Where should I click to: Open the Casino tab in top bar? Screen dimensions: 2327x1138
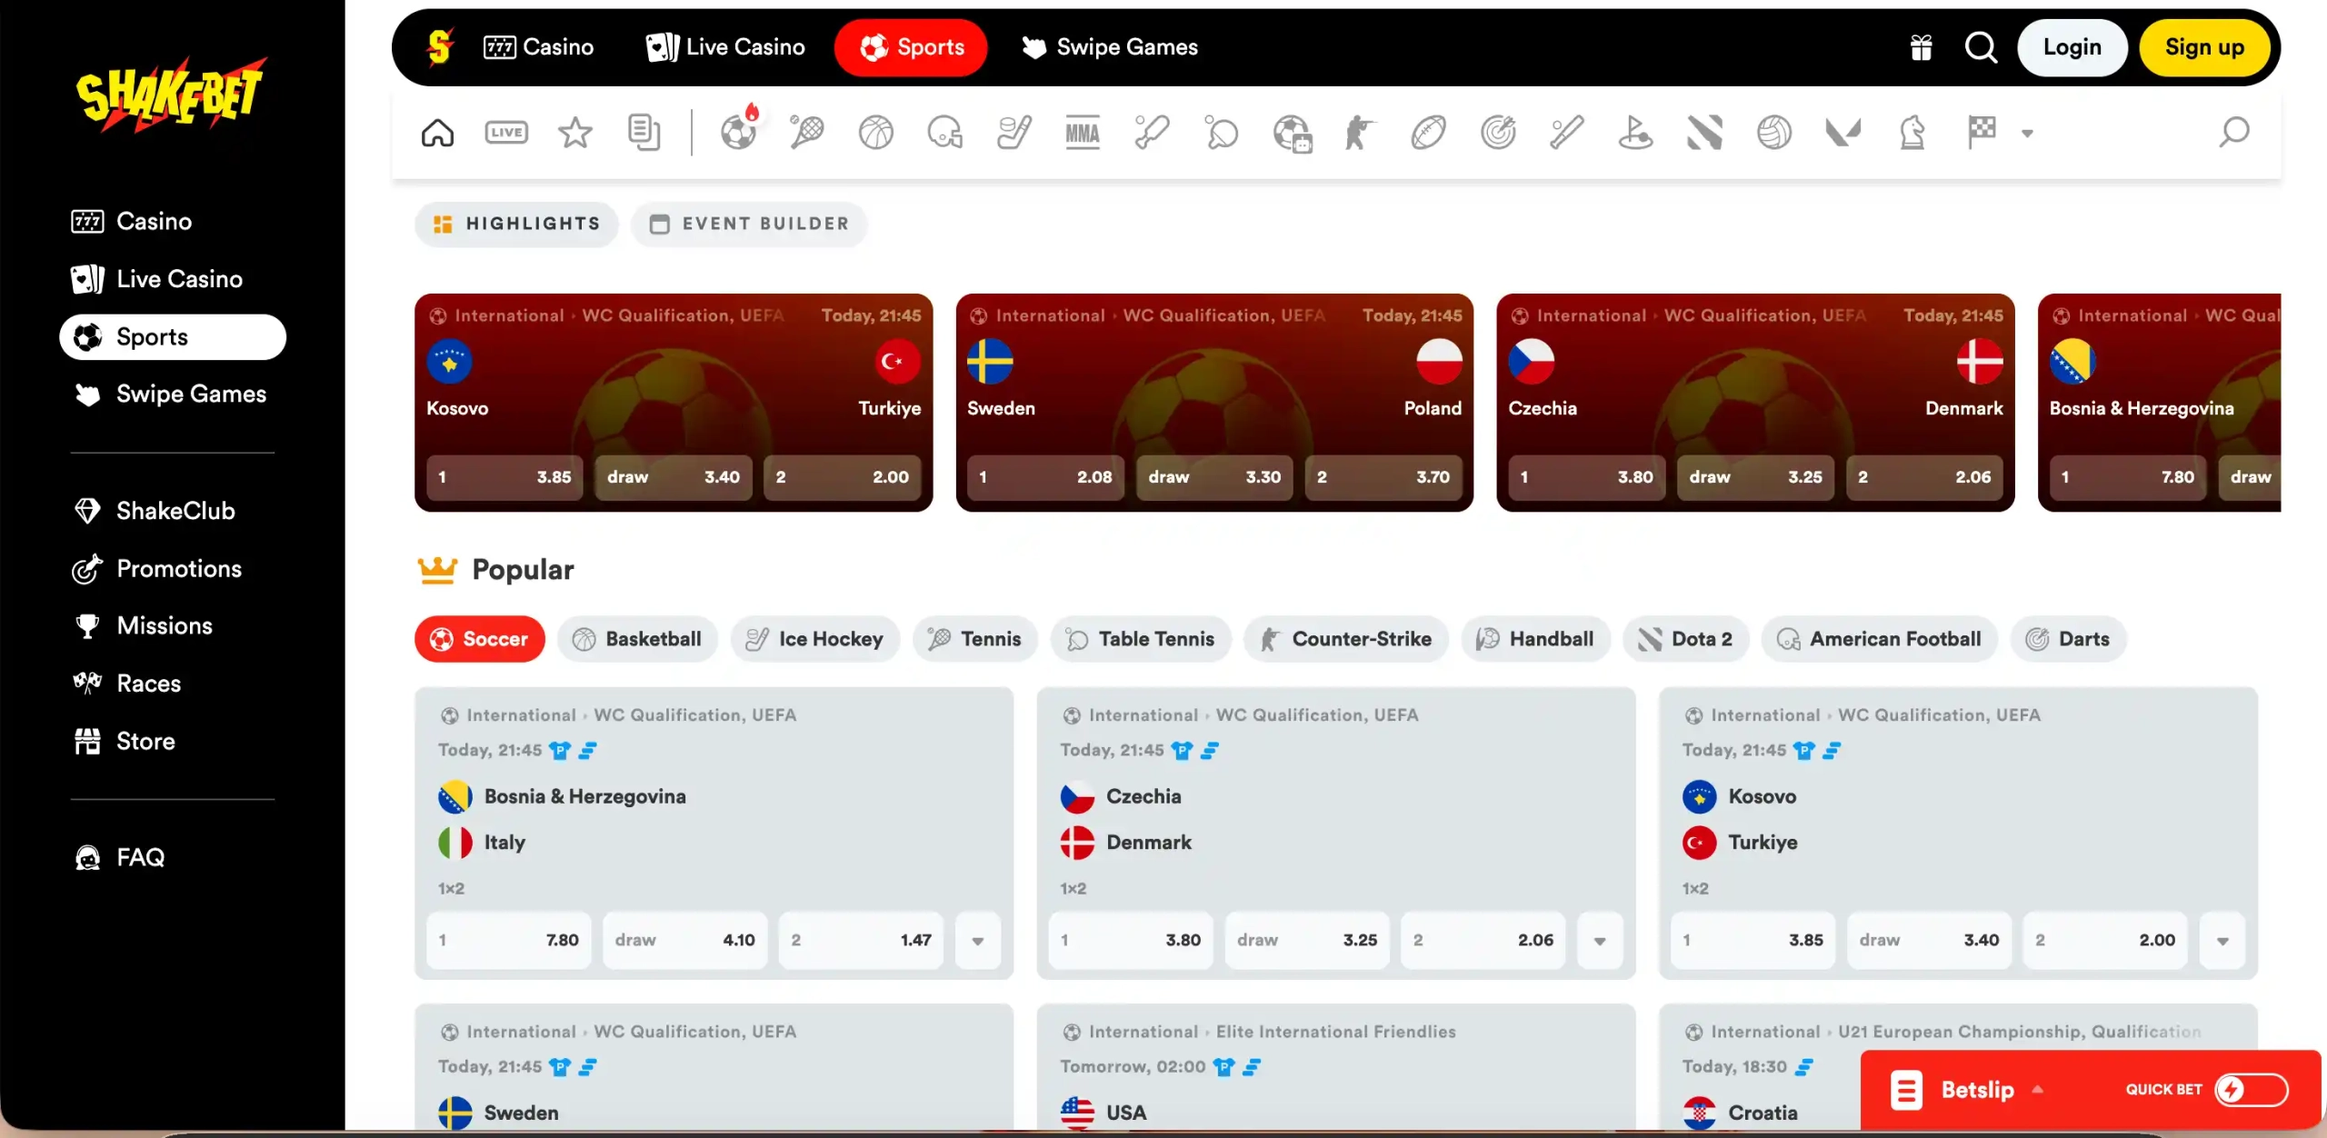click(x=538, y=47)
